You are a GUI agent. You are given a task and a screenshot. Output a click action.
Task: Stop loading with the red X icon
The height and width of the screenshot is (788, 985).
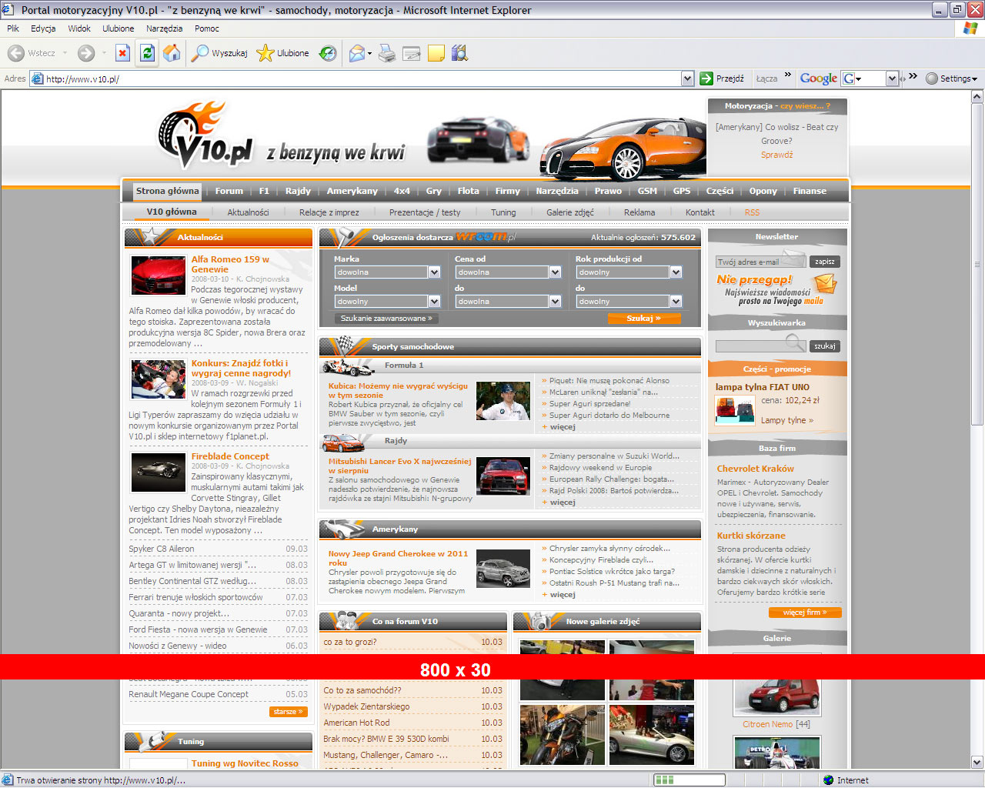(122, 53)
